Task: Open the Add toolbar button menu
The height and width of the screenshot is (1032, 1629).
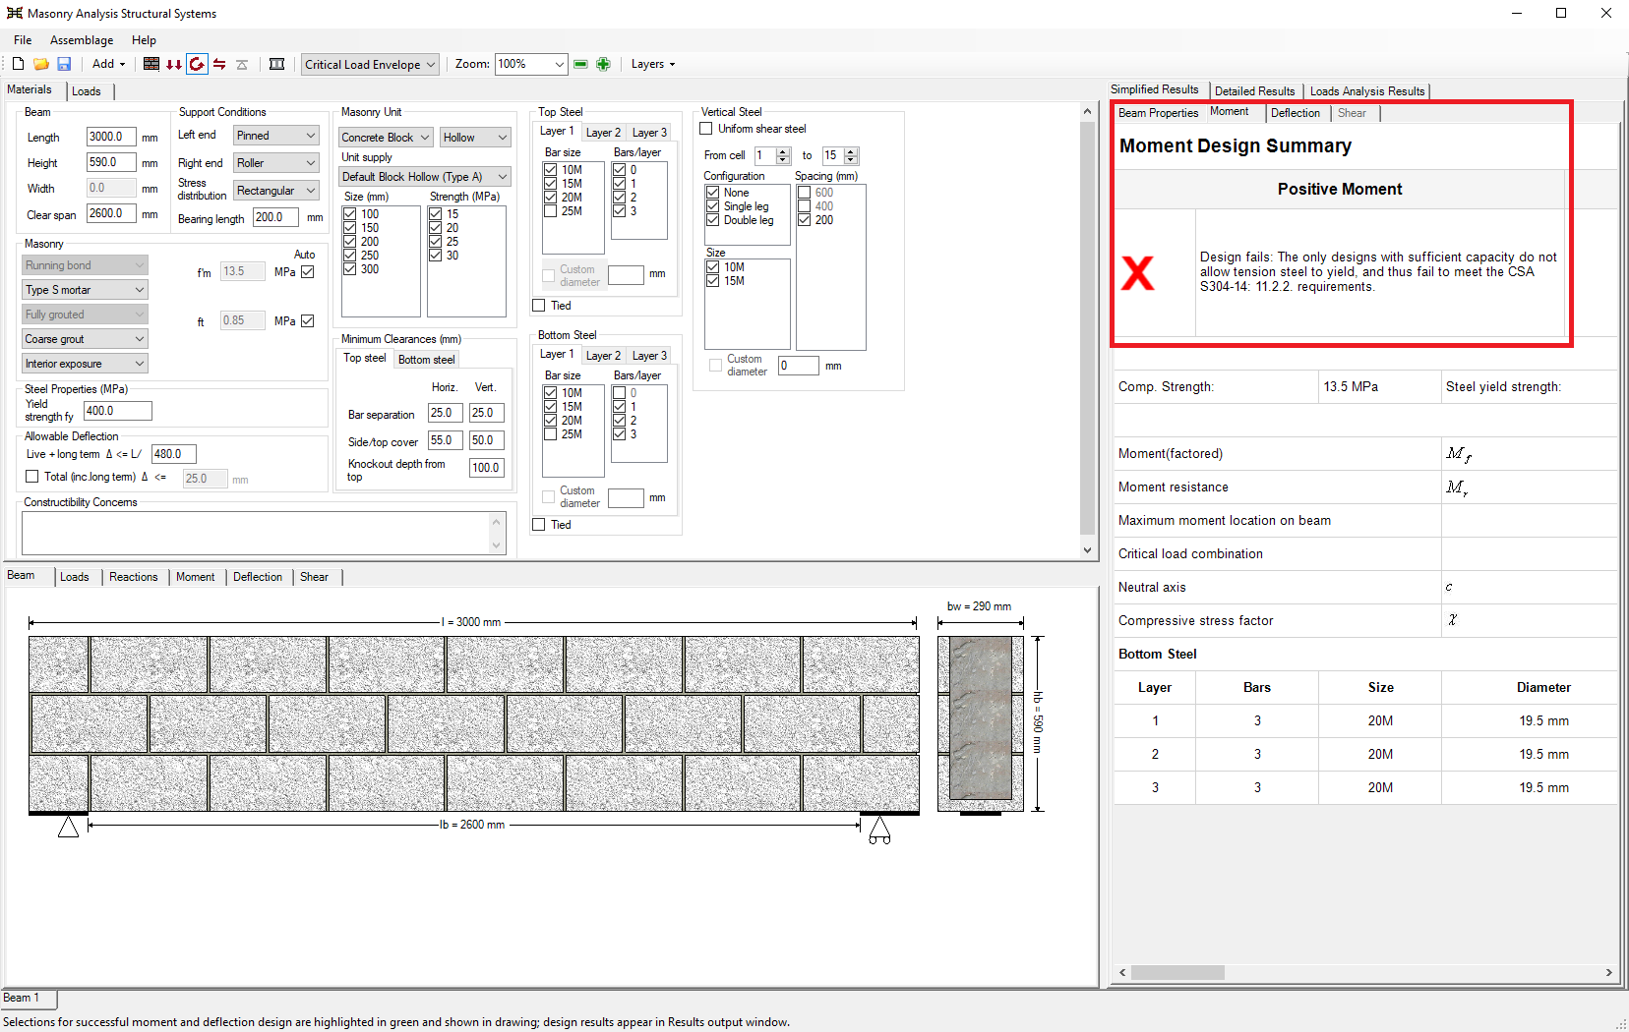Action: click(x=108, y=64)
